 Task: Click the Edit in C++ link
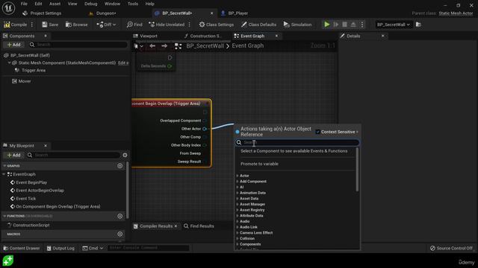point(123,63)
